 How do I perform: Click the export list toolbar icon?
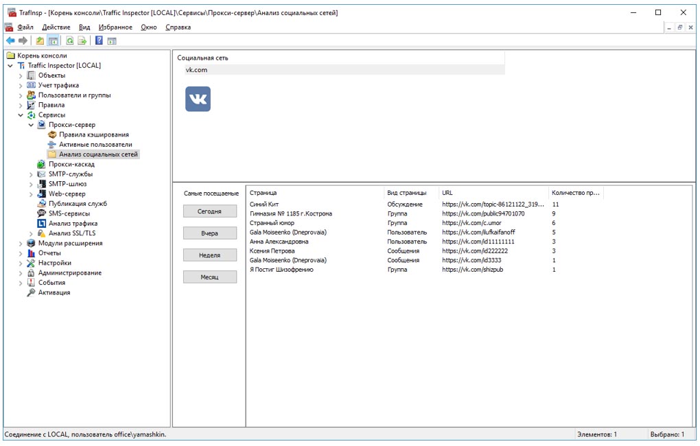[x=82, y=40]
